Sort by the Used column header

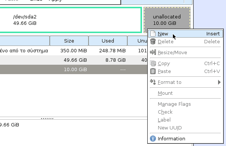coord(108,41)
